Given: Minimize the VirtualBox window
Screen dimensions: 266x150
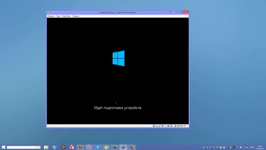Looking at the screenshot, I should (x=177, y=12).
